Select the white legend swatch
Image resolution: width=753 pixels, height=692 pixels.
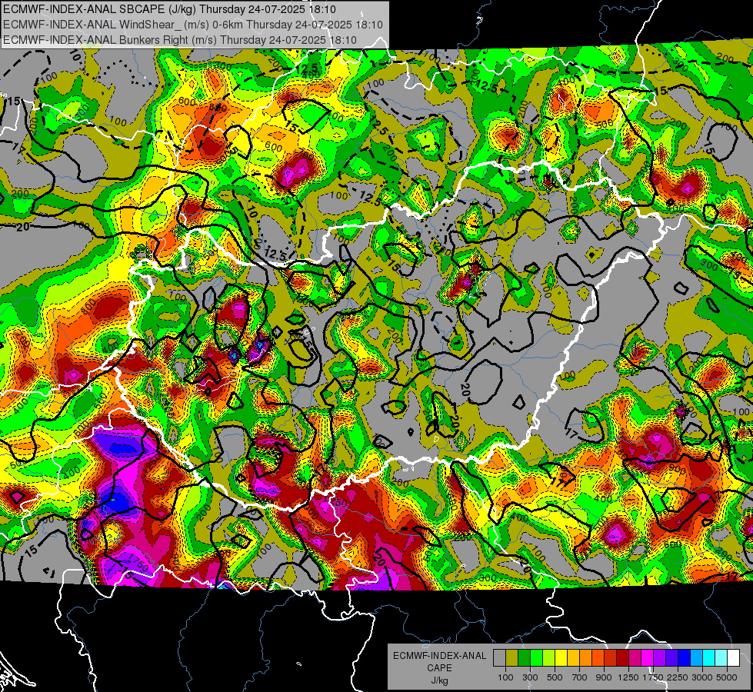click(733, 657)
